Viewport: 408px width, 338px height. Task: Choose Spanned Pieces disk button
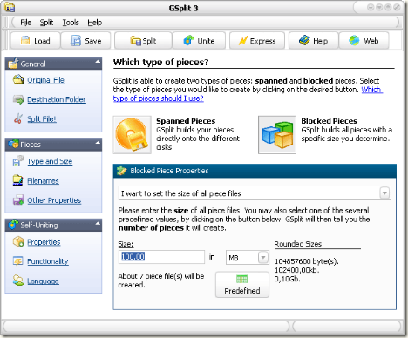click(x=132, y=135)
